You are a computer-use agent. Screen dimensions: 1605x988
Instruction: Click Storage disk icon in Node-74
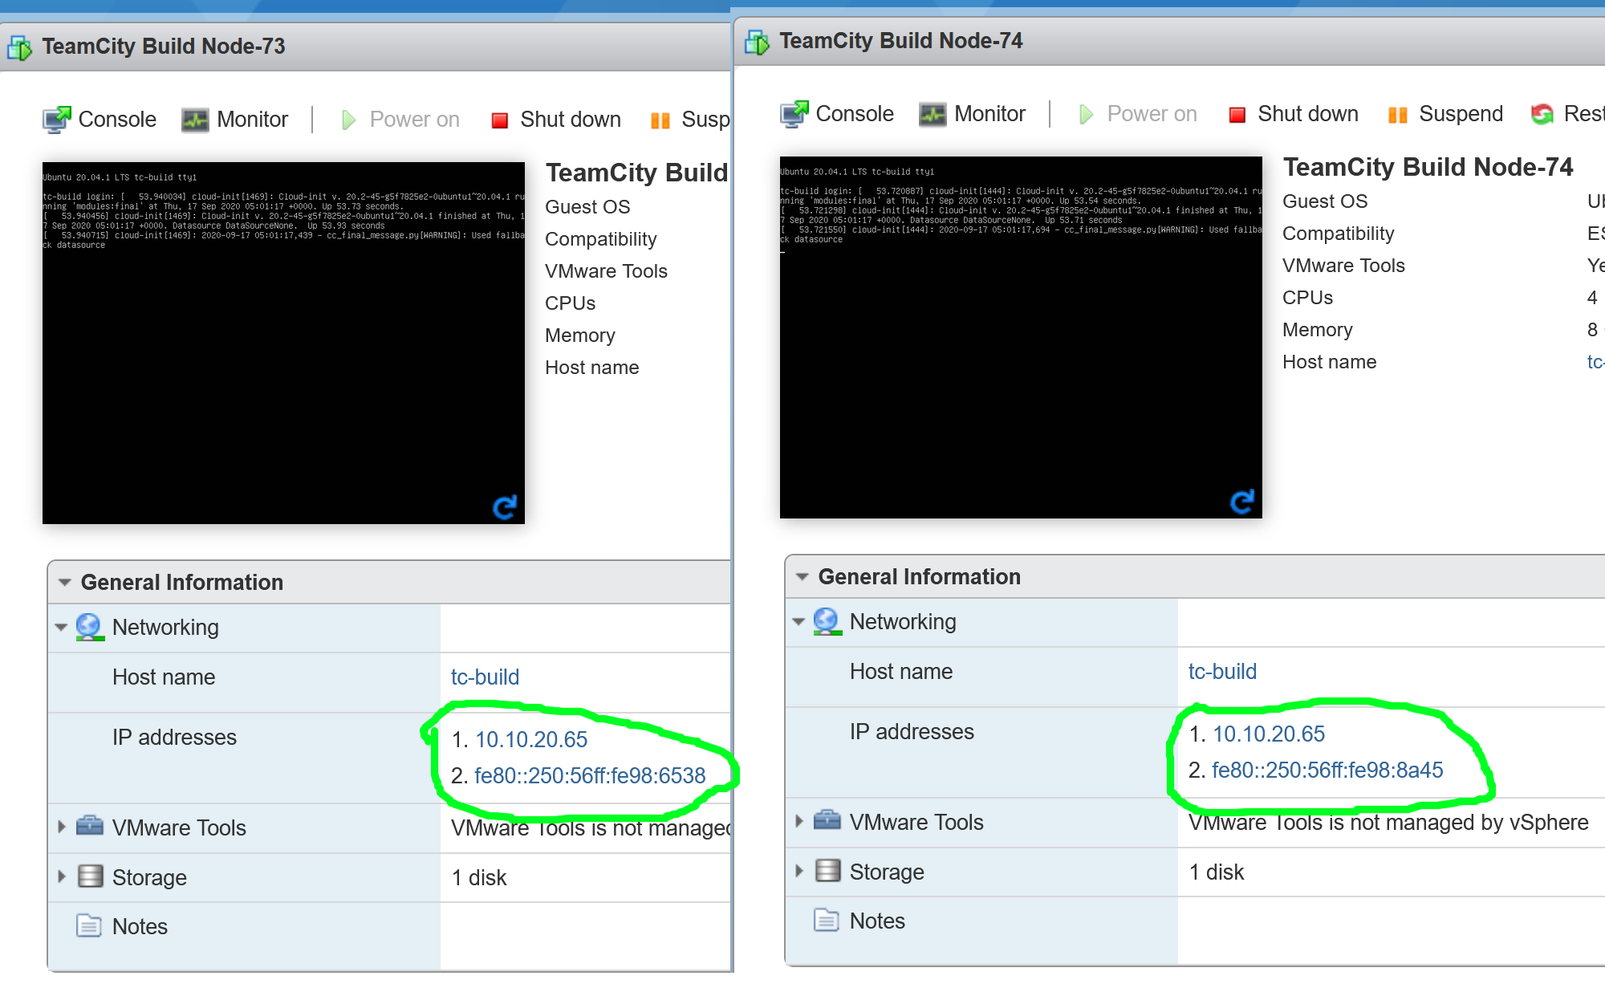click(828, 870)
